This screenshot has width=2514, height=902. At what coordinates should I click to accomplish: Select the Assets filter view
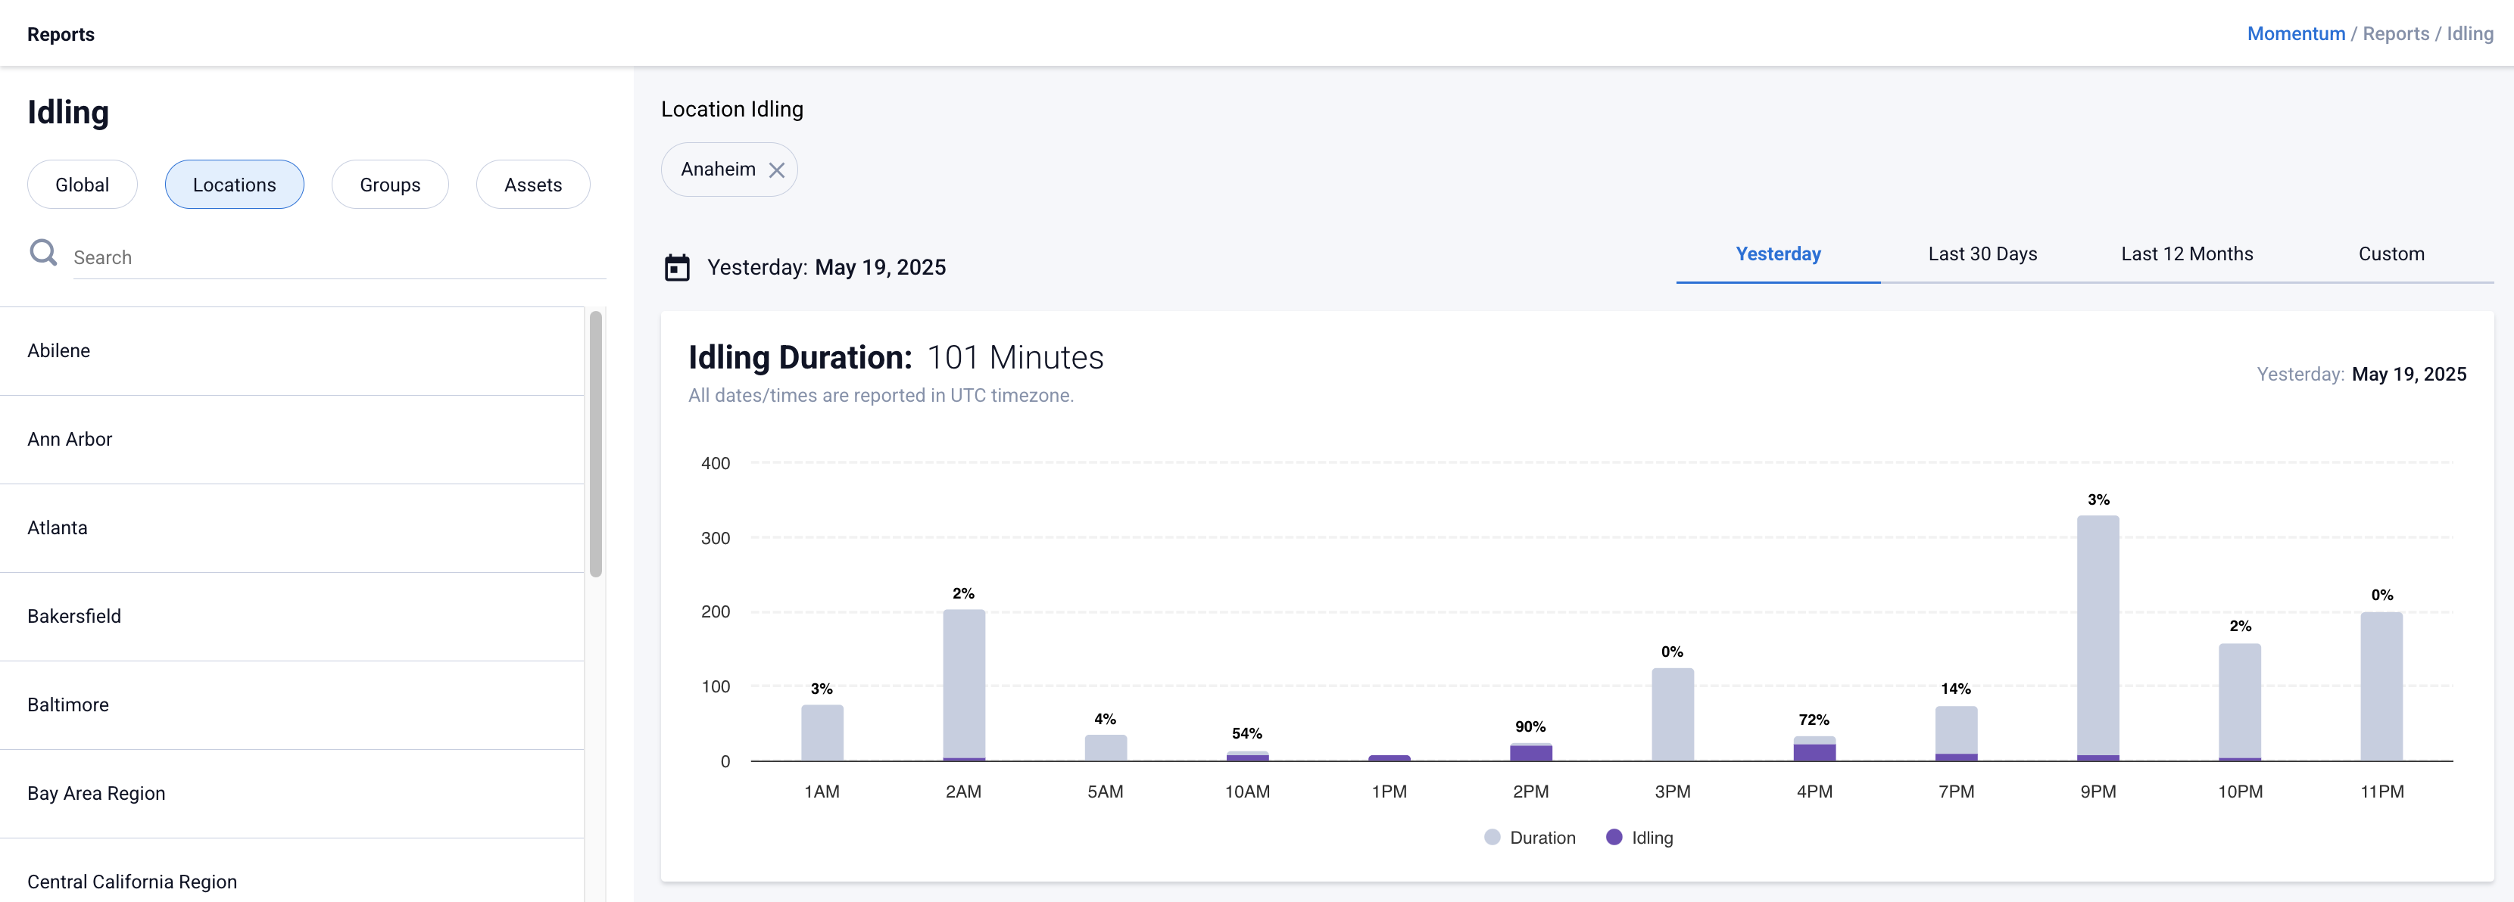pyautogui.click(x=533, y=183)
